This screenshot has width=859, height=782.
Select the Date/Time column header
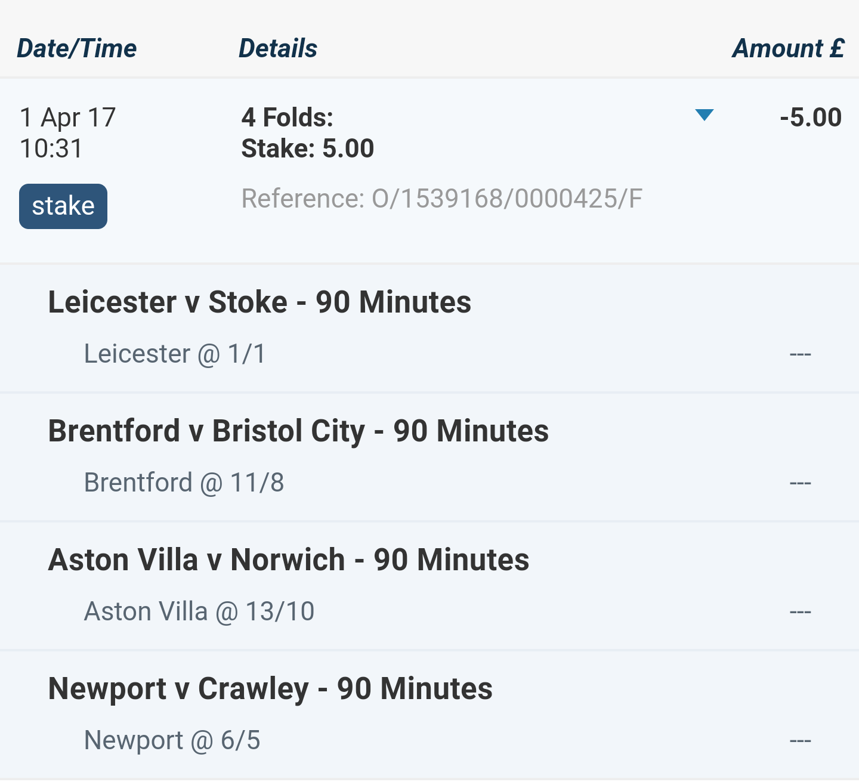pos(77,48)
